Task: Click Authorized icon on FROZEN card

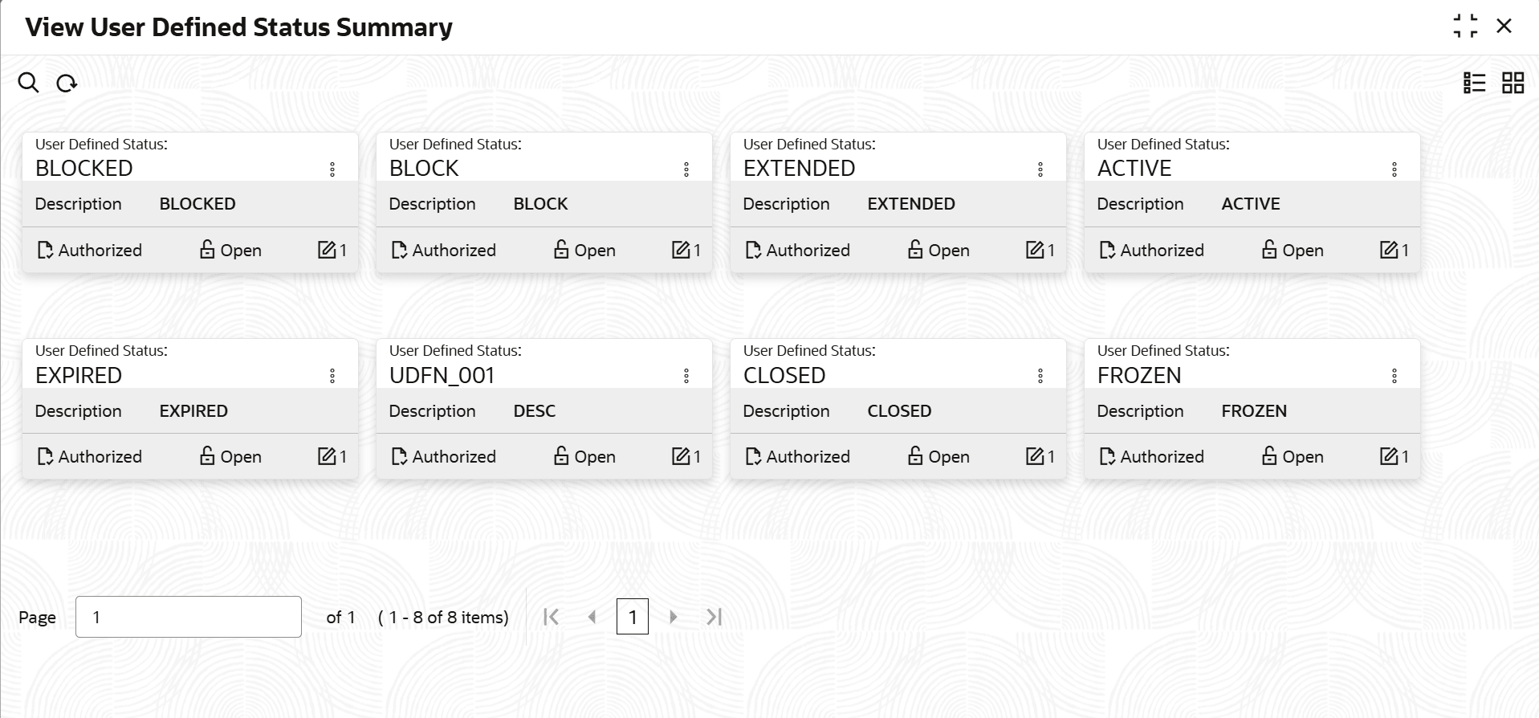Action: [x=1107, y=457]
